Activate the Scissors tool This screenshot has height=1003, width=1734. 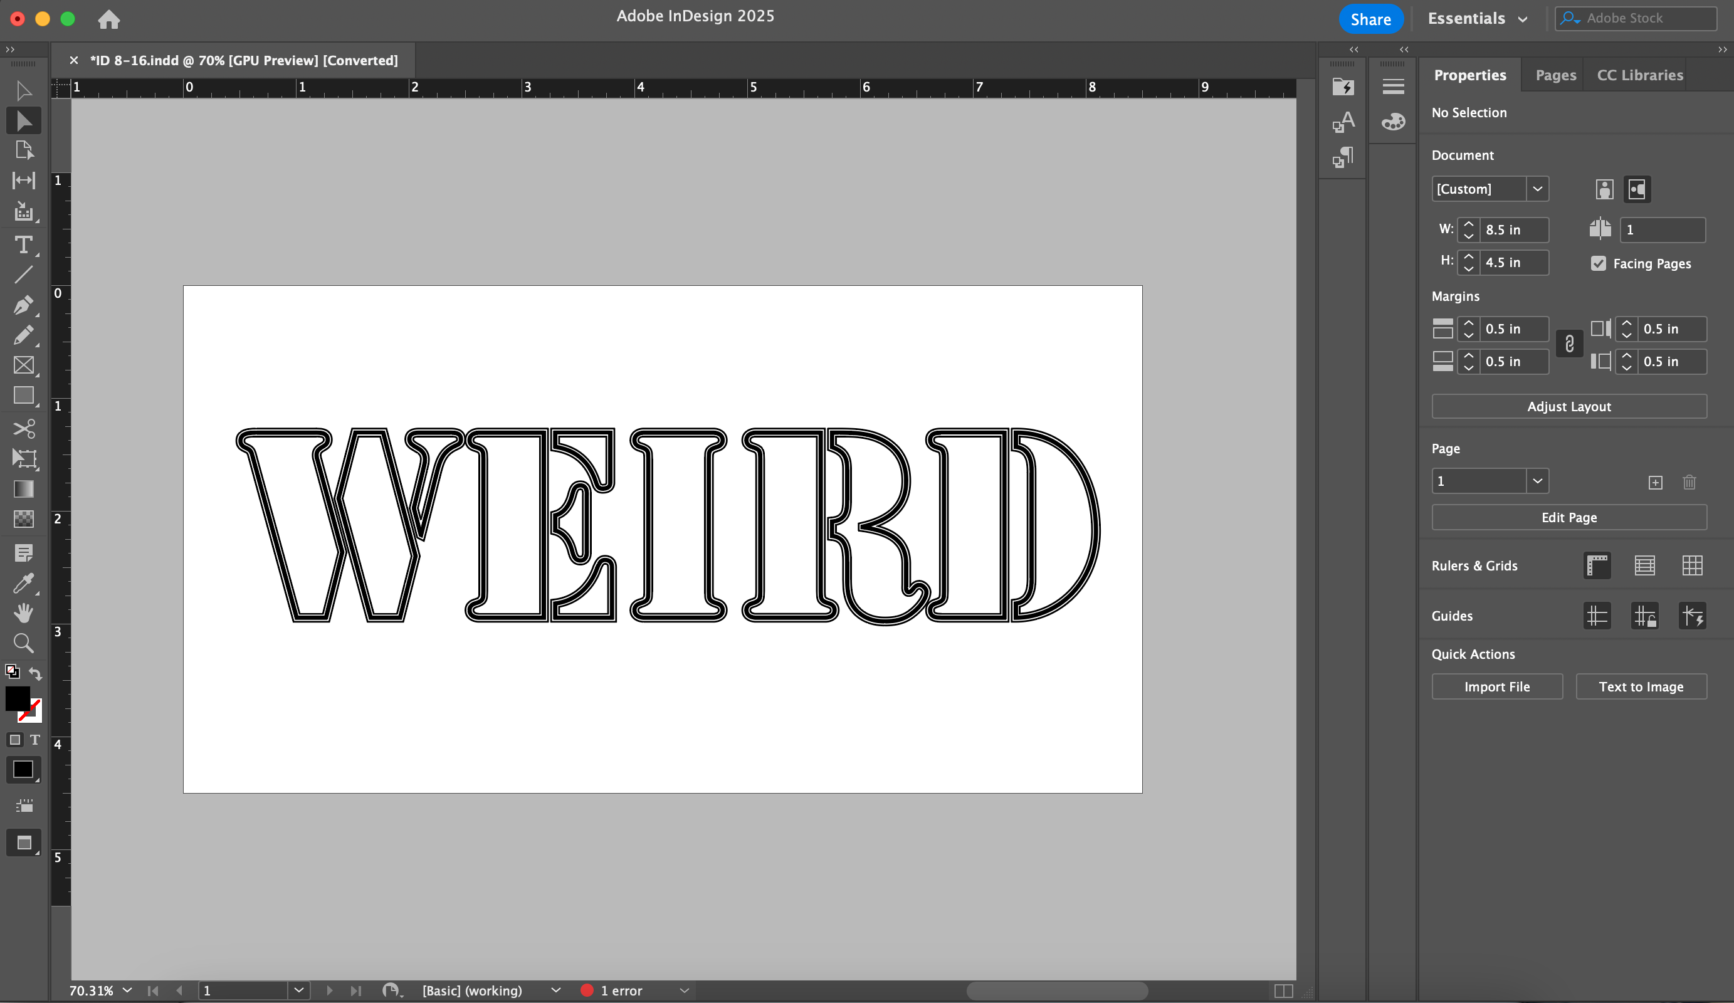pos(23,429)
